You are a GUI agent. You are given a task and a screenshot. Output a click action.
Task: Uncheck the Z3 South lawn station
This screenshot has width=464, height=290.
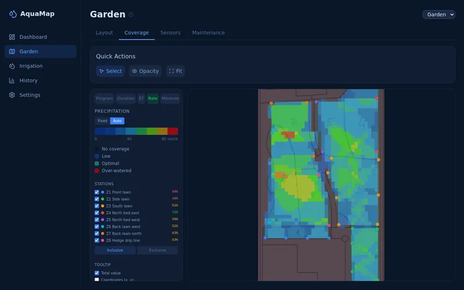pos(97,206)
